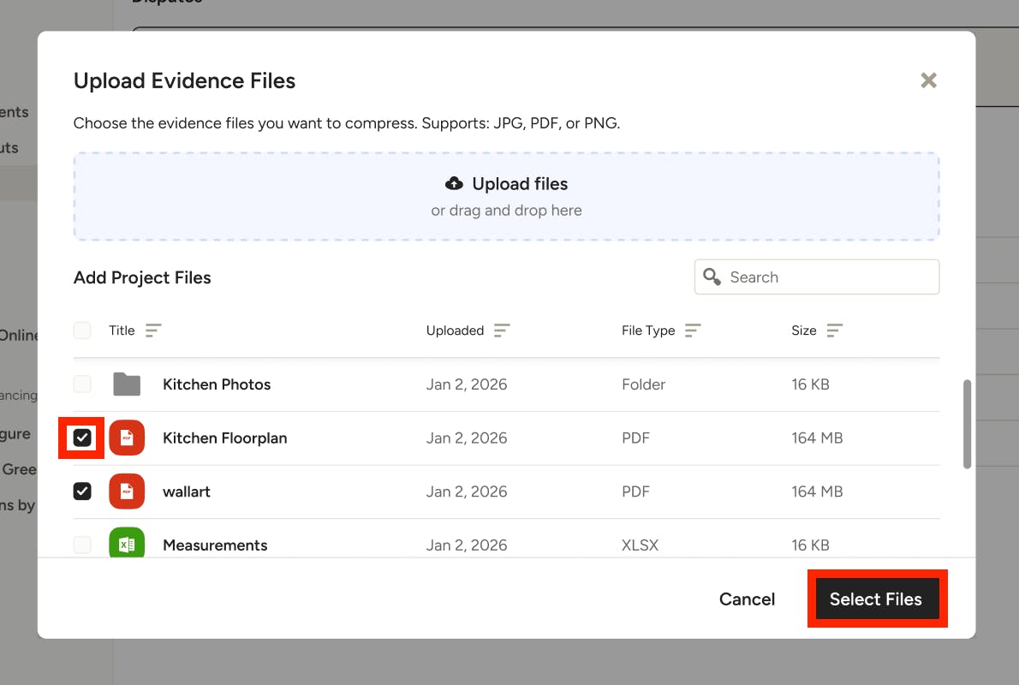
Task: Click the 'Uploaded' column header
Action: point(455,331)
